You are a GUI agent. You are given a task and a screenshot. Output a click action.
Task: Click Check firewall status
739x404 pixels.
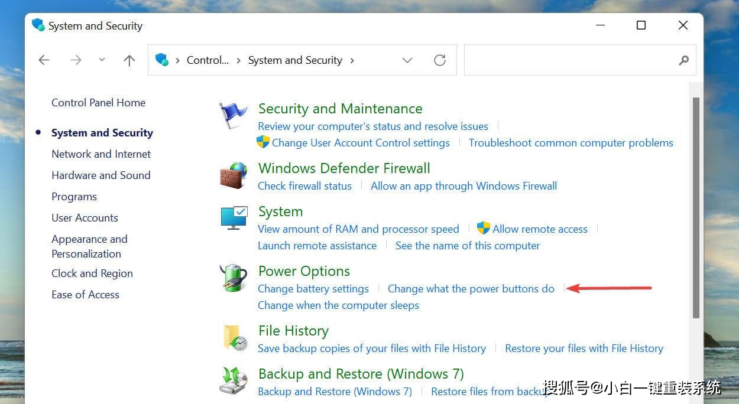tap(304, 186)
